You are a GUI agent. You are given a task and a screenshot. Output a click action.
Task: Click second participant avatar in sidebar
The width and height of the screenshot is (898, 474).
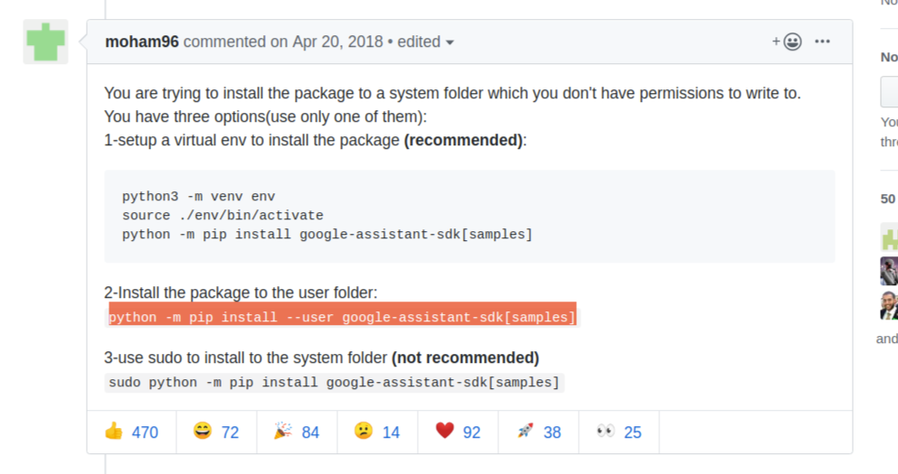coord(889,271)
